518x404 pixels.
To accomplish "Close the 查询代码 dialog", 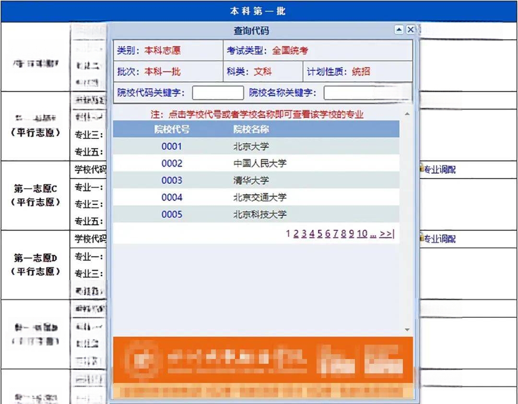I will [x=410, y=30].
